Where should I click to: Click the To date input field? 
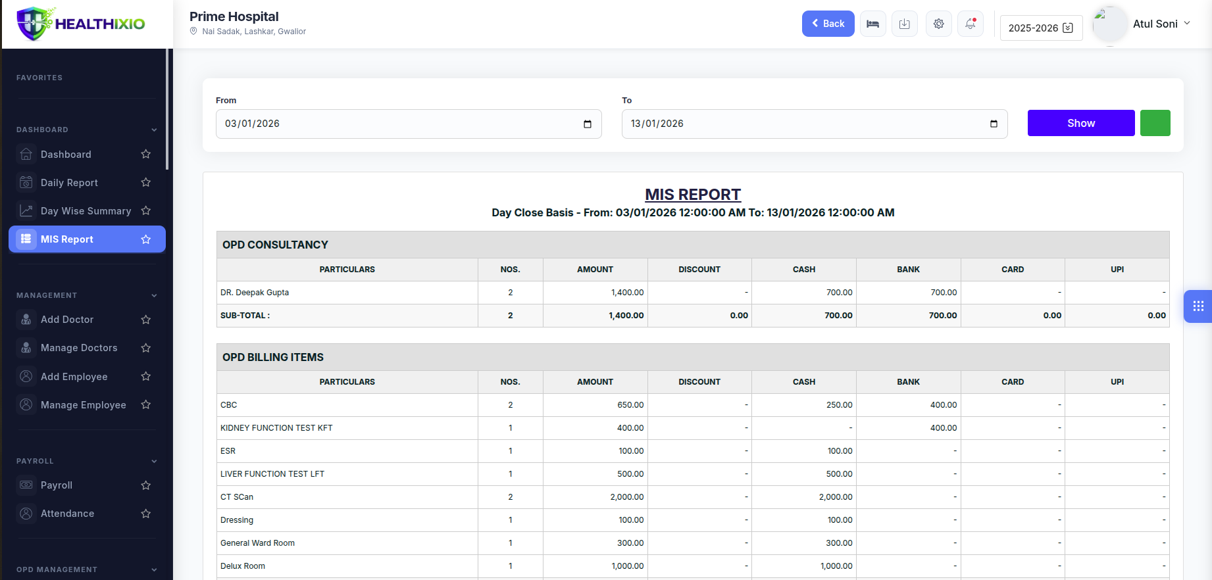pyautogui.click(x=815, y=124)
